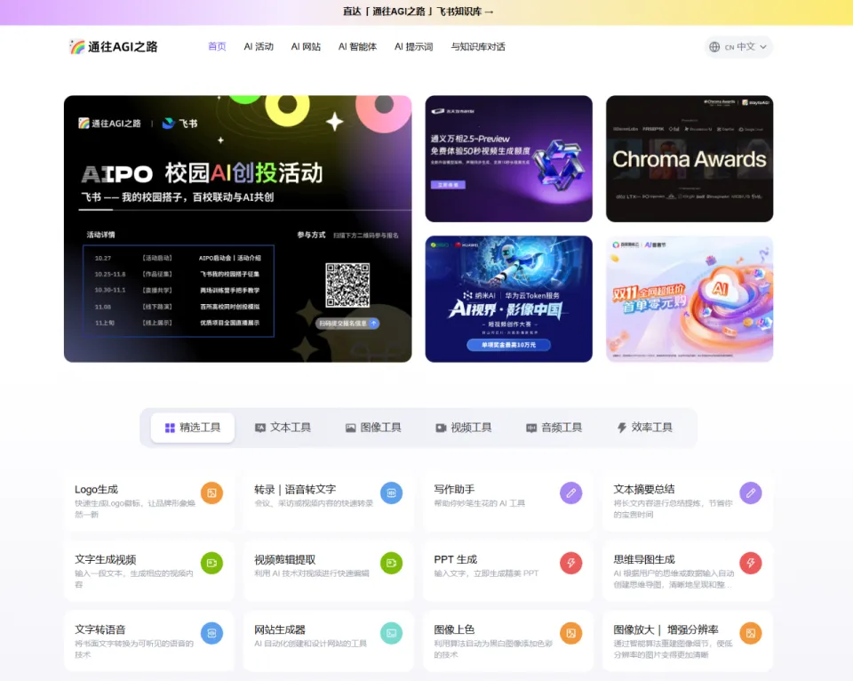Click the 文字转语音 speaker icon

click(211, 633)
